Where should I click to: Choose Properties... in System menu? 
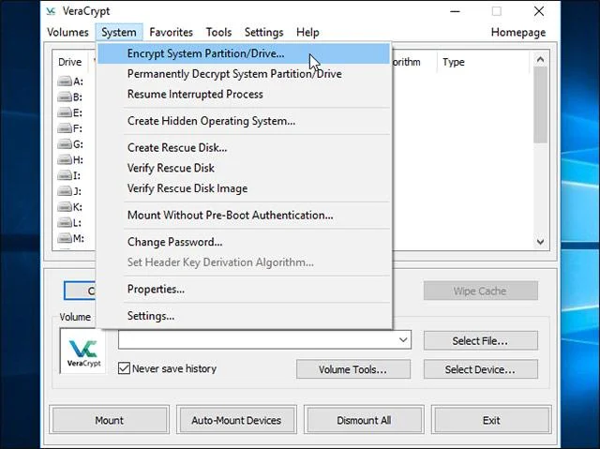pyautogui.click(x=244, y=289)
